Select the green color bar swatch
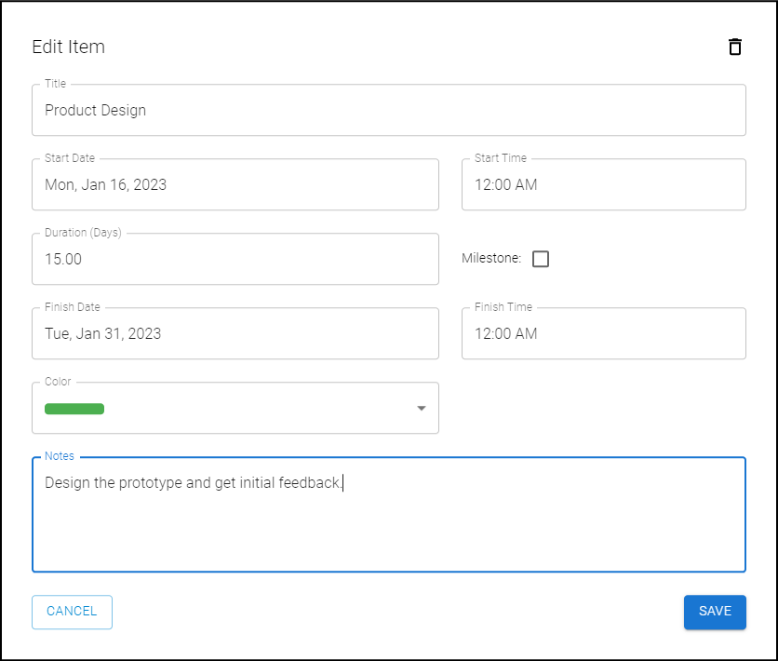The image size is (778, 661). click(x=74, y=408)
